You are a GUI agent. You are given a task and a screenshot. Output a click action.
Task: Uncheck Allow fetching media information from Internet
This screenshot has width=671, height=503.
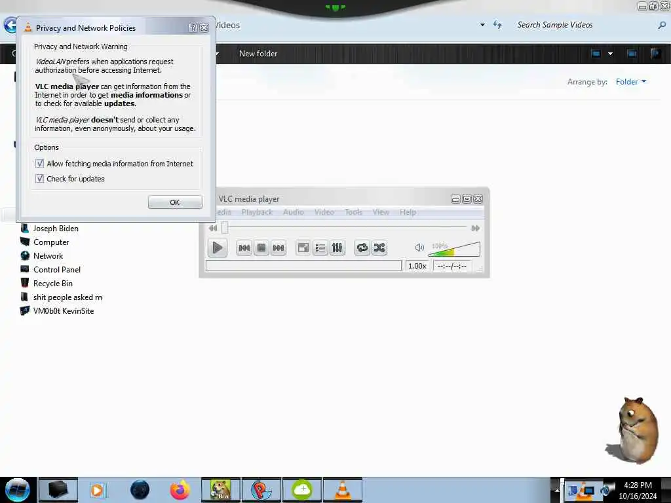(x=40, y=163)
